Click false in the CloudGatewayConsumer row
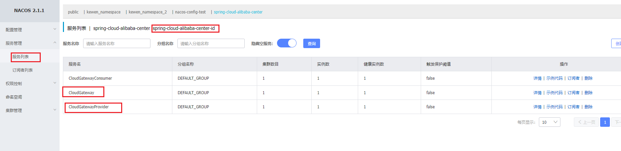 coord(430,78)
